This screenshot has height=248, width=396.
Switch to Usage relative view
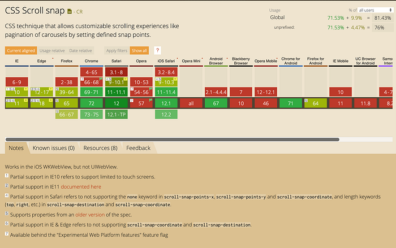pos(52,50)
